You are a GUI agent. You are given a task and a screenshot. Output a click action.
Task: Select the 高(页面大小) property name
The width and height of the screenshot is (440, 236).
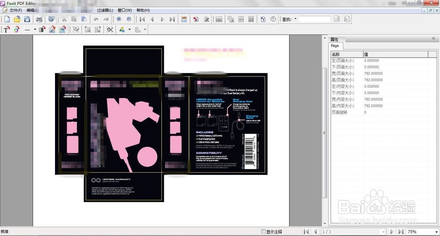tap(343, 80)
